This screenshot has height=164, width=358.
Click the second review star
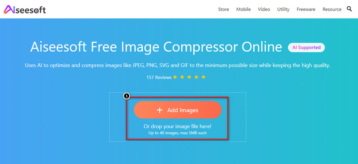(182, 77)
